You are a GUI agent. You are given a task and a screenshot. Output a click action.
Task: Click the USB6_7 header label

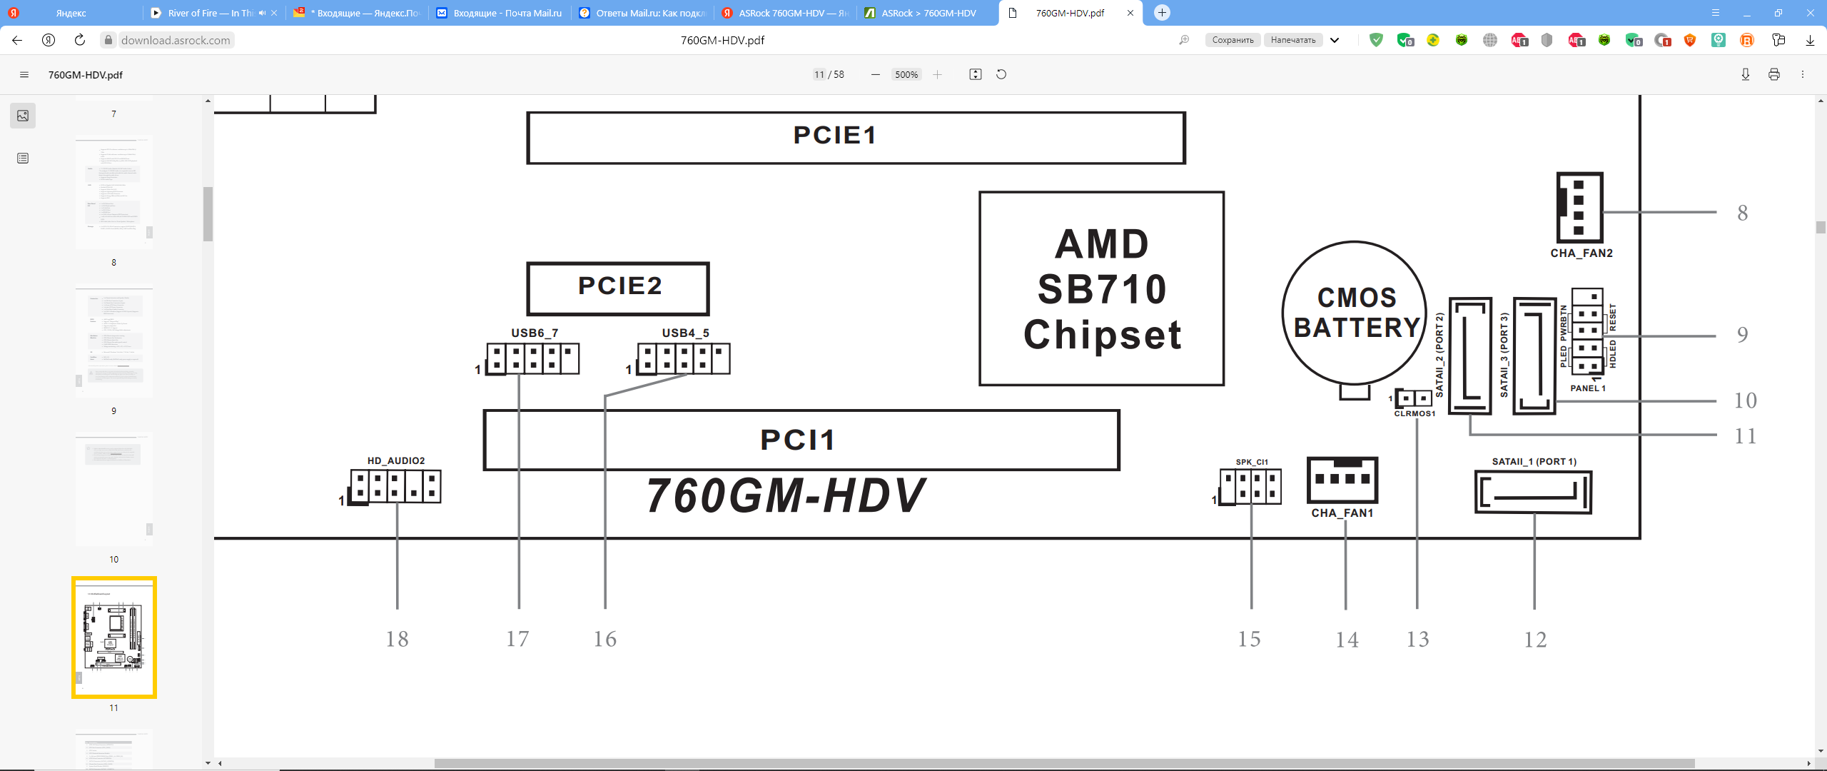coord(535,333)
